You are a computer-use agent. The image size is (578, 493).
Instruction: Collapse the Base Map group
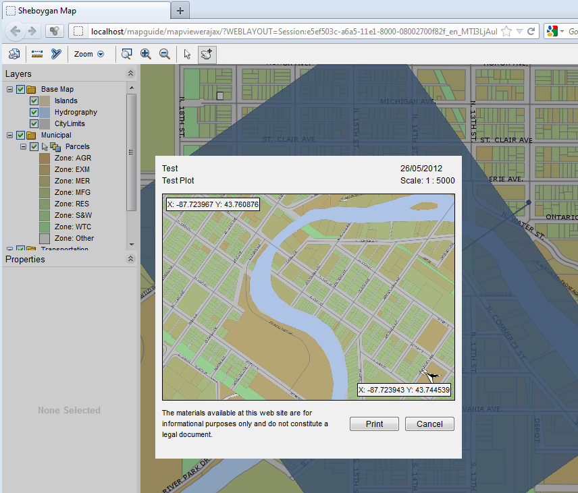coord(9,89)
